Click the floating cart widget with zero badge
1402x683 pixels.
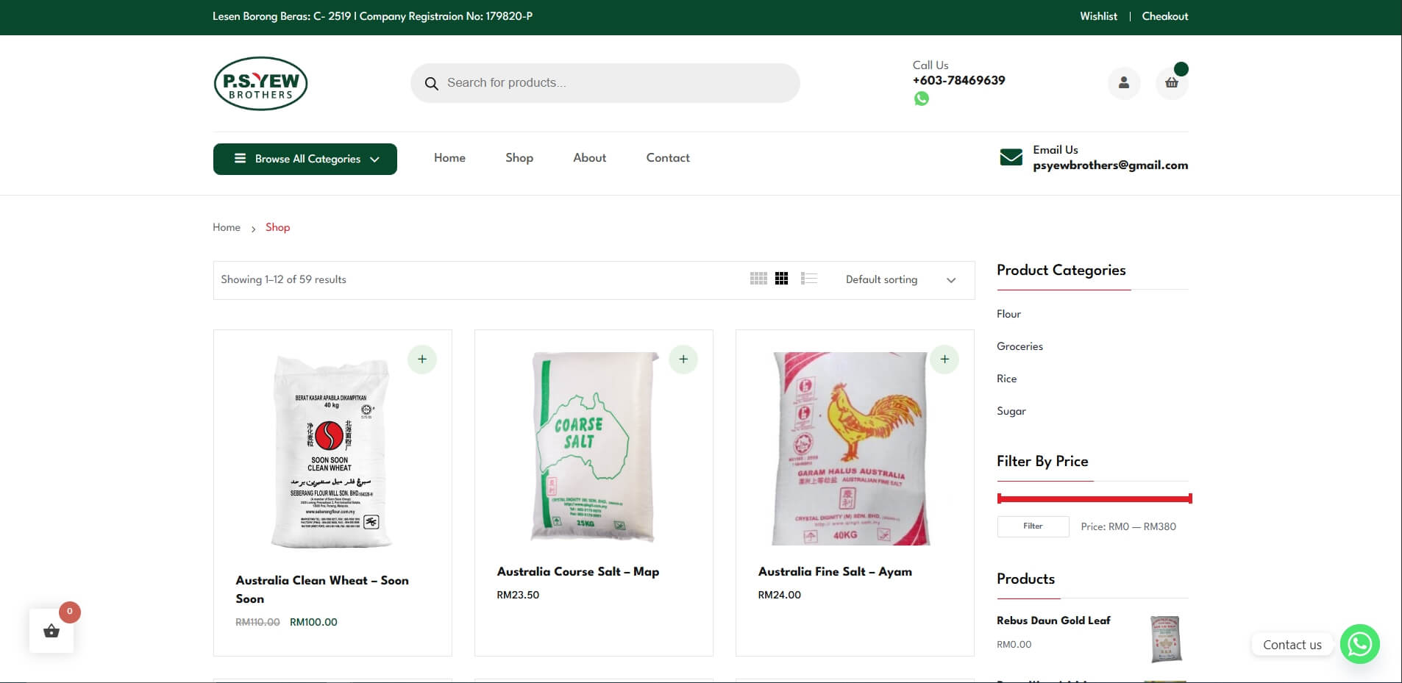click(51, 631)
